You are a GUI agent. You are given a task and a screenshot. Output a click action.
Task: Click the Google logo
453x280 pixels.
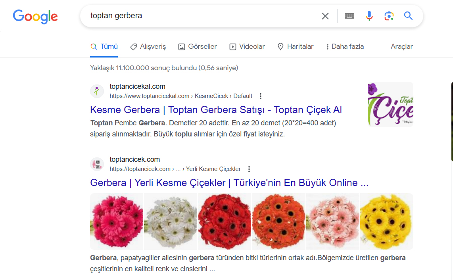(35, 17)
